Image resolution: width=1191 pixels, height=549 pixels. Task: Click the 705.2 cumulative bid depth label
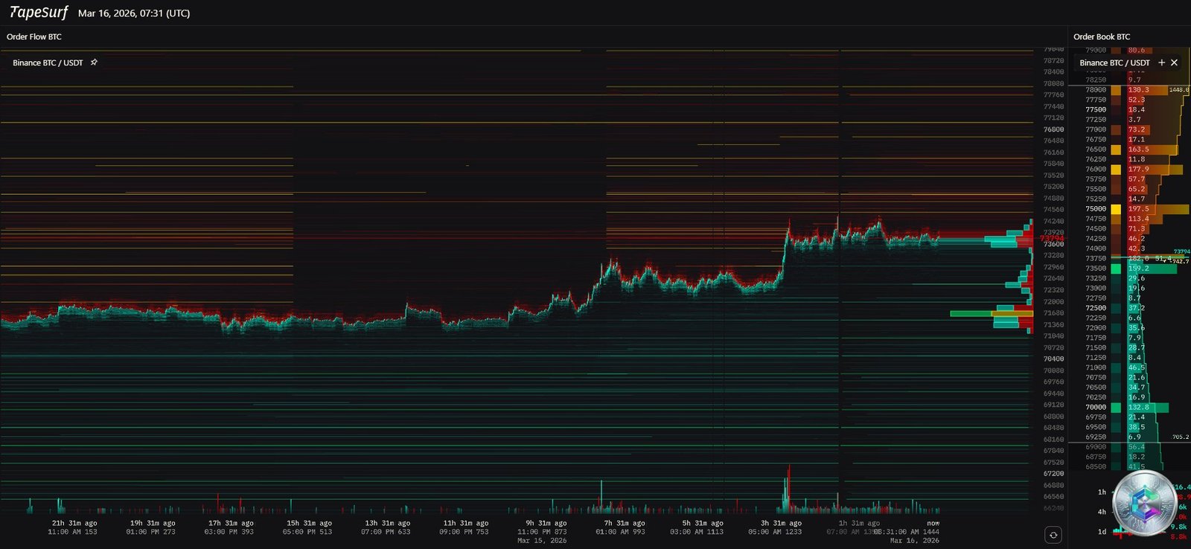point(1181,437)
